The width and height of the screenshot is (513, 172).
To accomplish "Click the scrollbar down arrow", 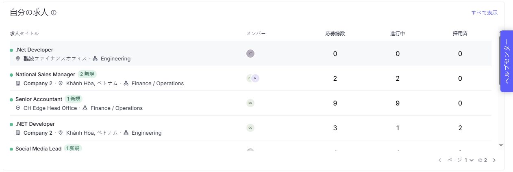I will 501,145.
